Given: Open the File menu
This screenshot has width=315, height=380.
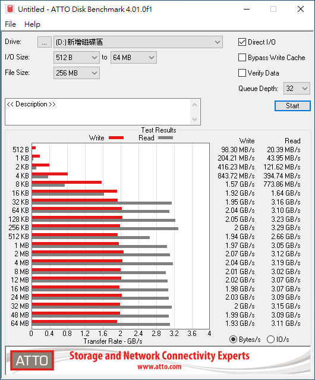Looking at the screenshot, I should pyautogui.click(x=10, y=24).
